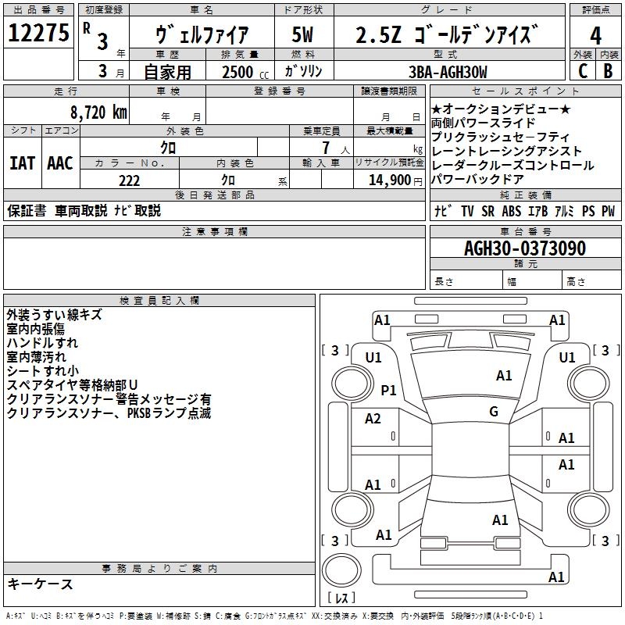This screenshot has width=625, height=625.
Task: Click the mileage value 8,720 km
Action: click(x=98, y=112)
